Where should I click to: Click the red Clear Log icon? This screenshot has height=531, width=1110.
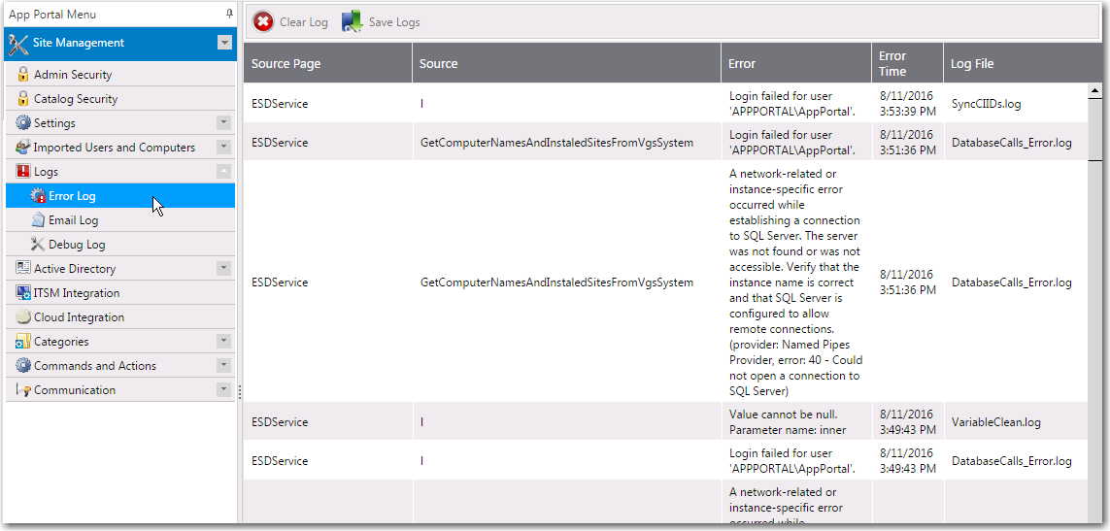pos(263,22)
